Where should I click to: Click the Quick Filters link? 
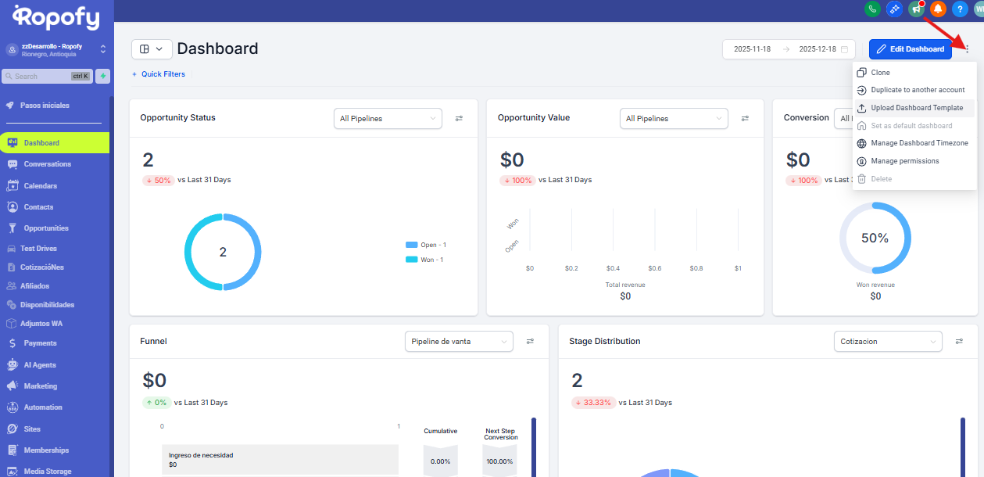coord(159,74)
